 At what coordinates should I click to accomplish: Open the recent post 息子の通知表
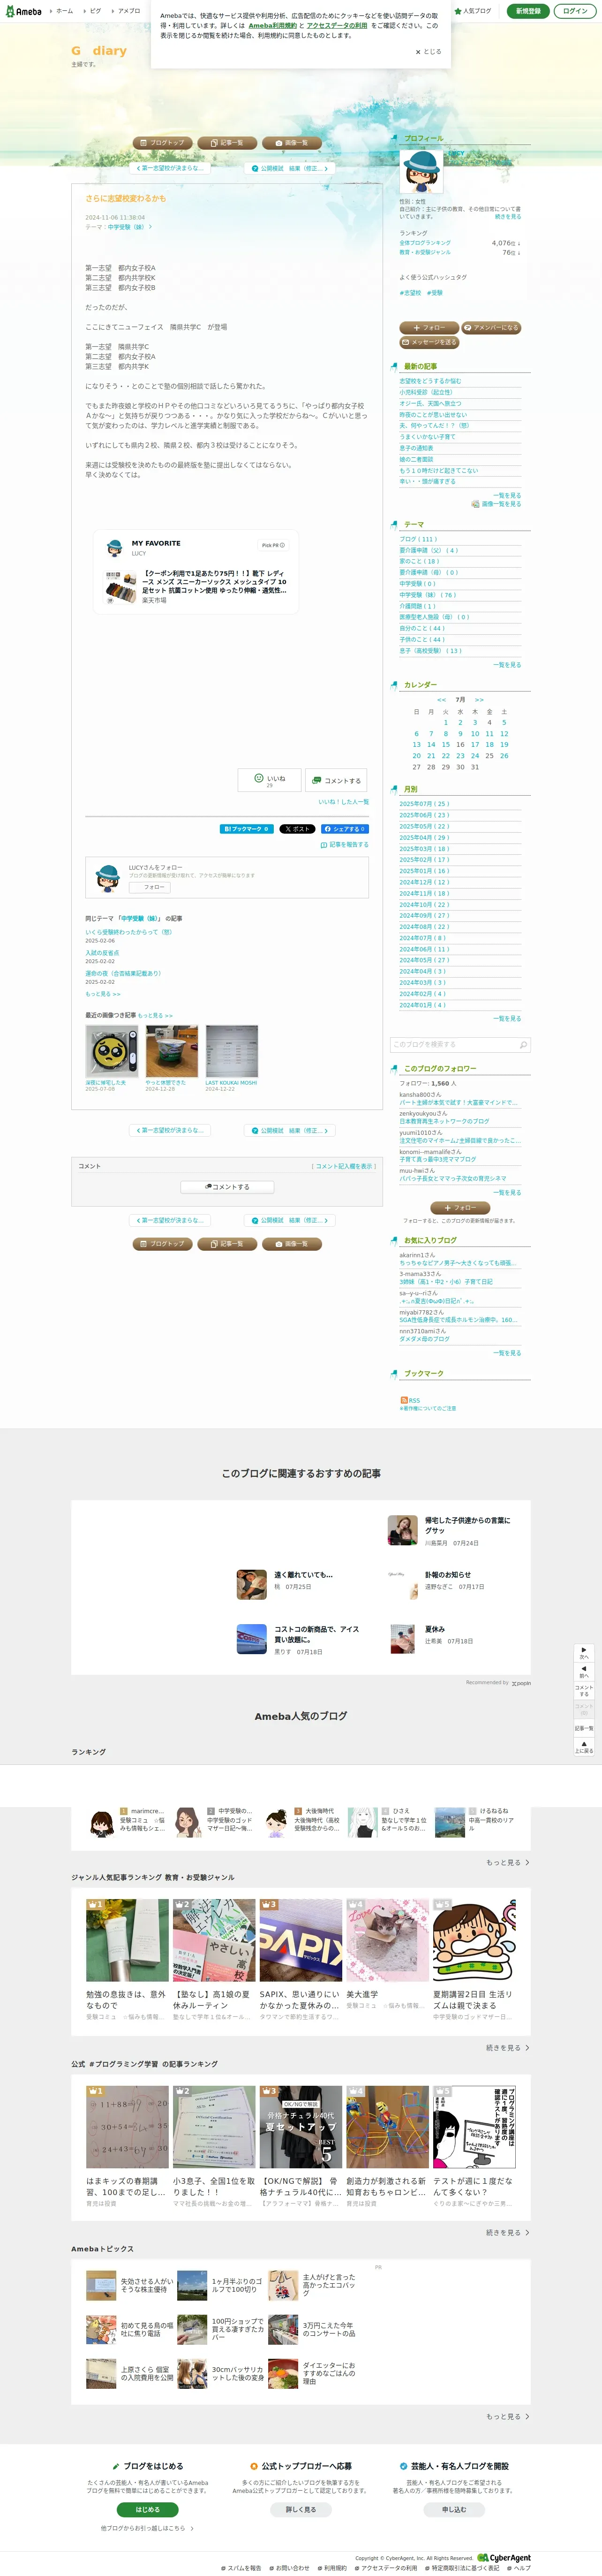pos(417,448)
